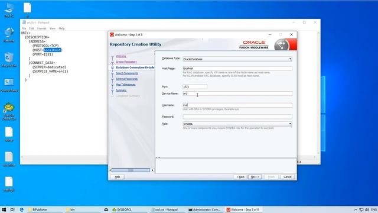Screen dimensions: 378x213
Task: Click the Help button in the wizard
Action: pos(118,177)
